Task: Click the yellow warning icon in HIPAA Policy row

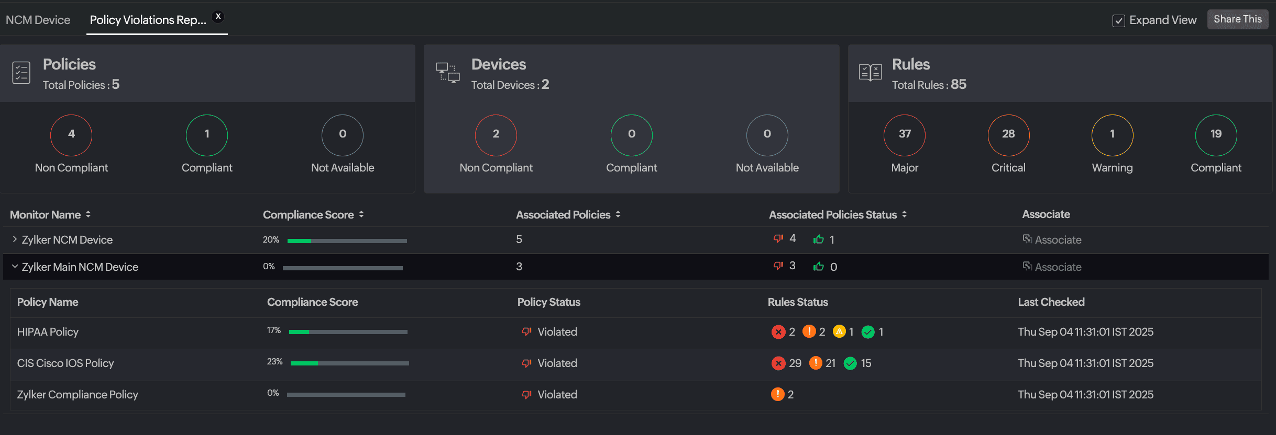Action: pyautogui.click(x=839, y=332)
